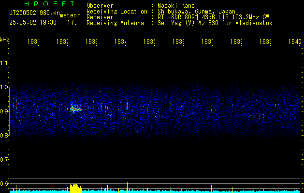Click the 'Observer' field label
The image size is (304, 193).
pos(100,6)
